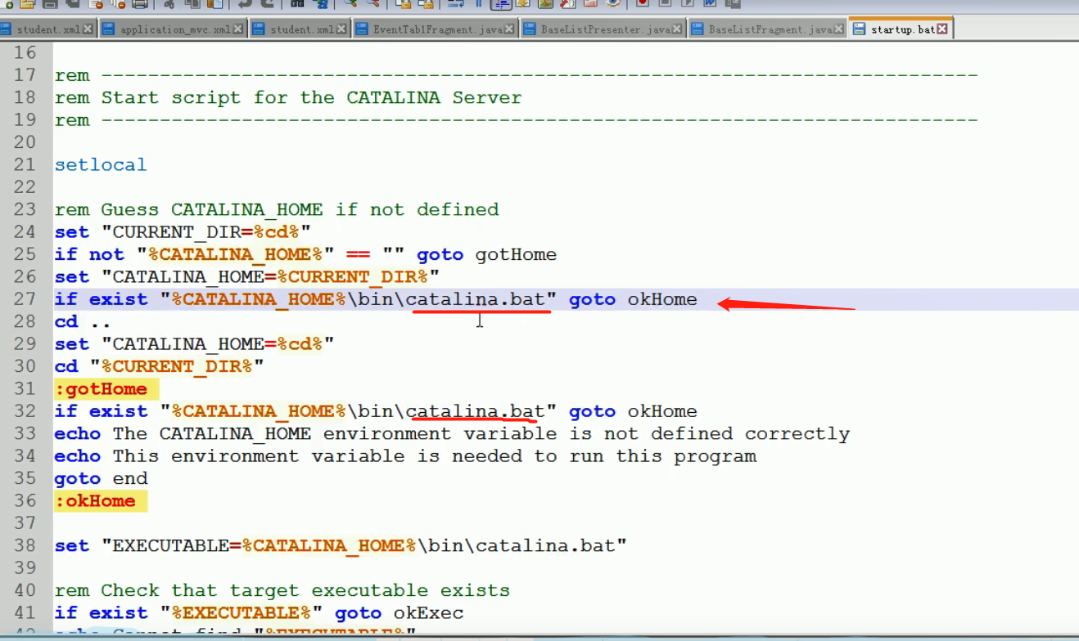Click '%CURRENT_DIR%' on line 26
Viewport: 1079px width, 641px height.
(x=352, y=277)
